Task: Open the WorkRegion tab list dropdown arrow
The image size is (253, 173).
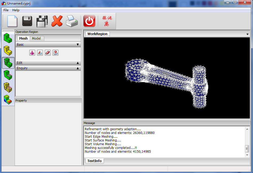Action: (x=247, y=34)
